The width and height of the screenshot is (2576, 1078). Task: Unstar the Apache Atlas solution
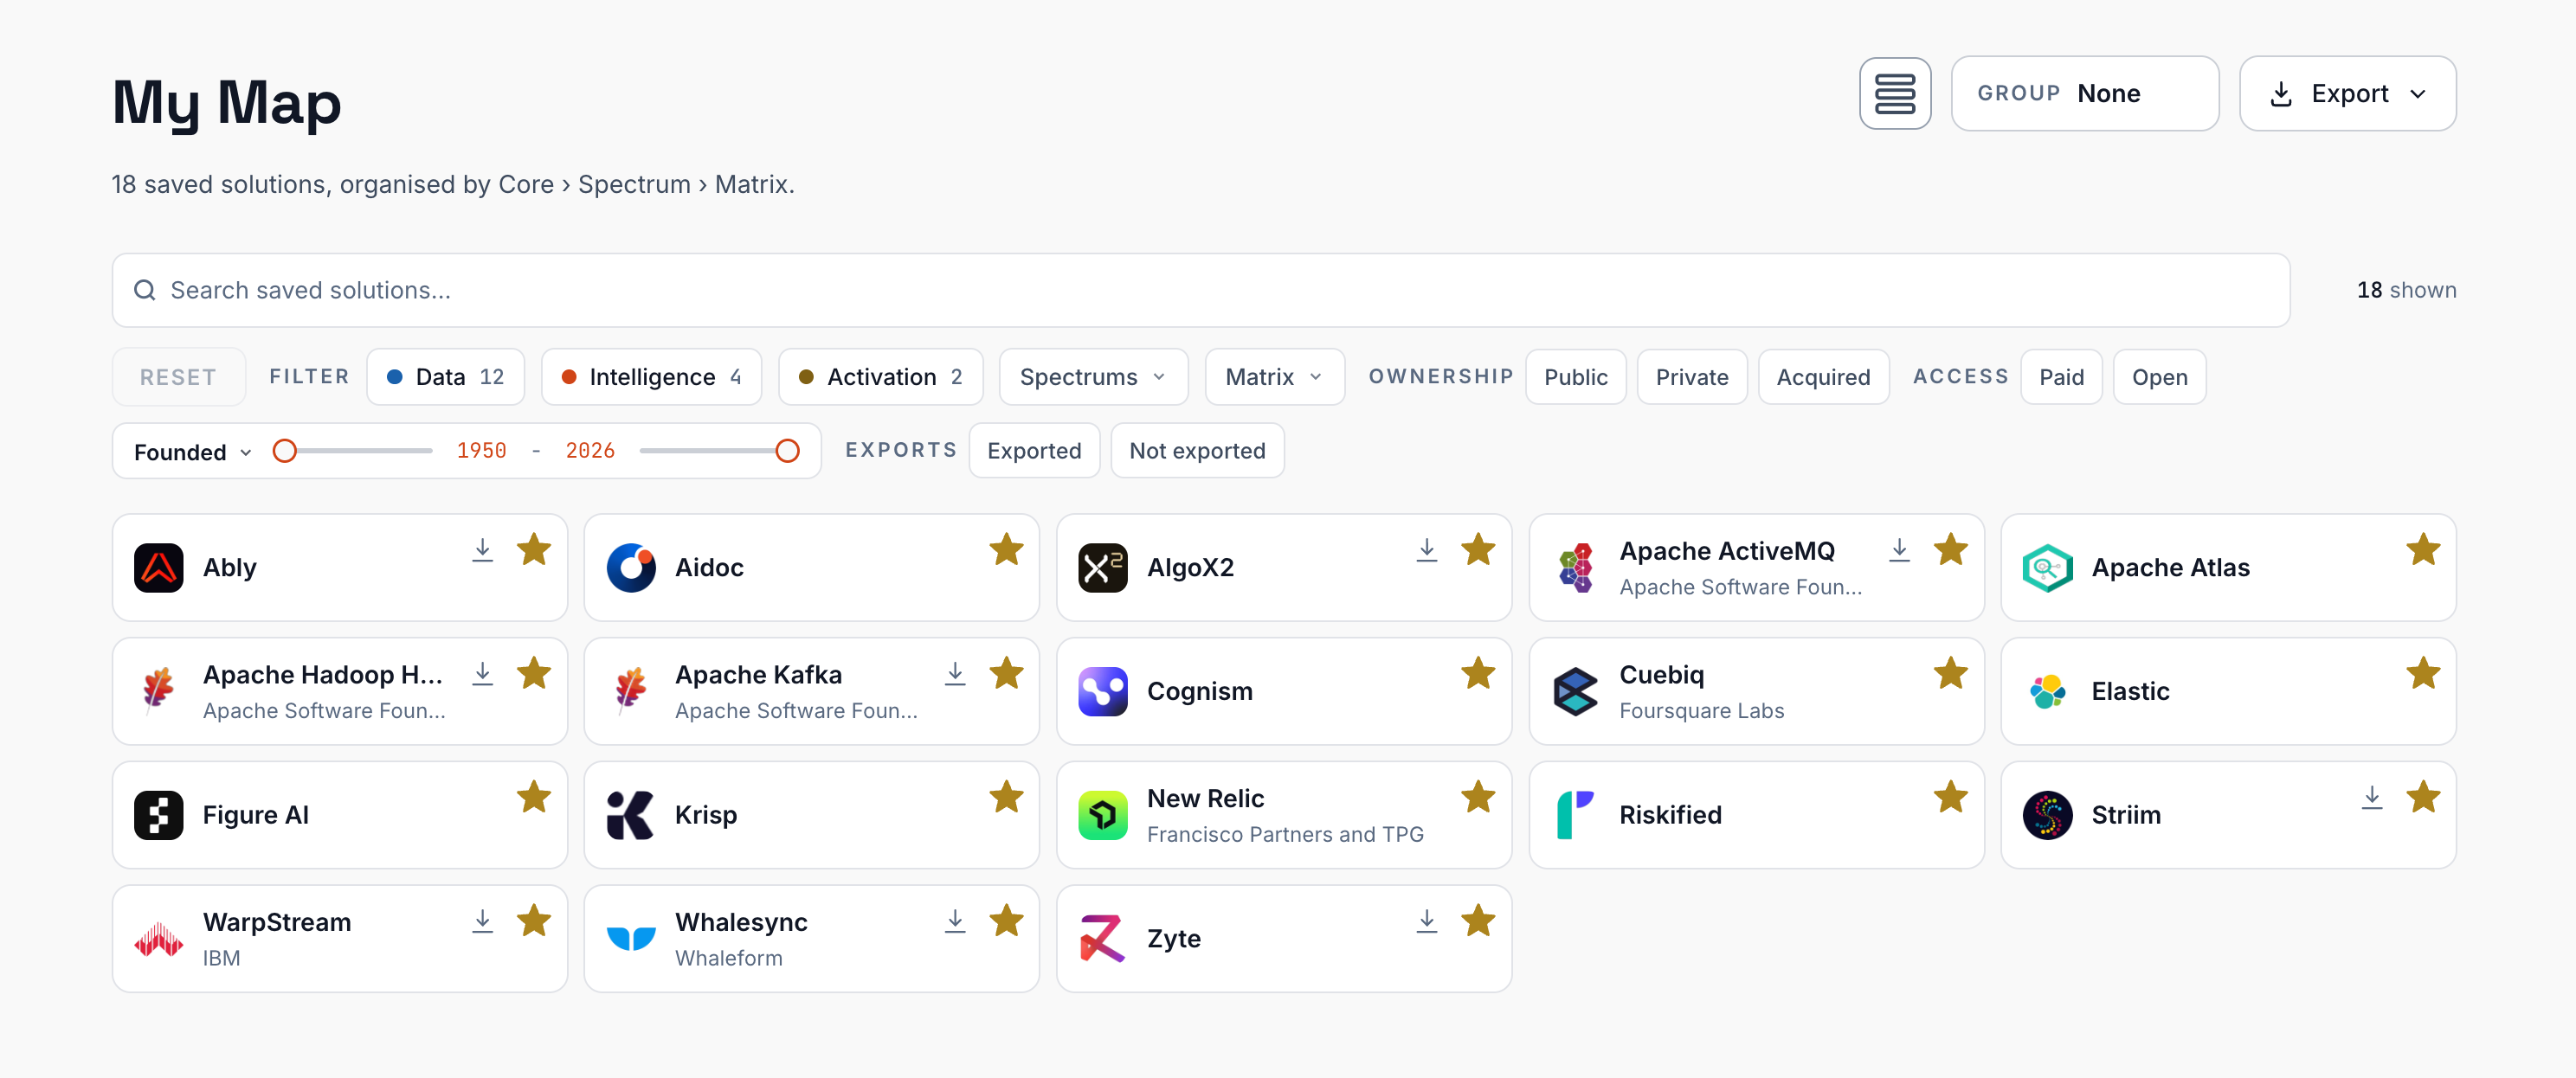tap(2423, 550)
